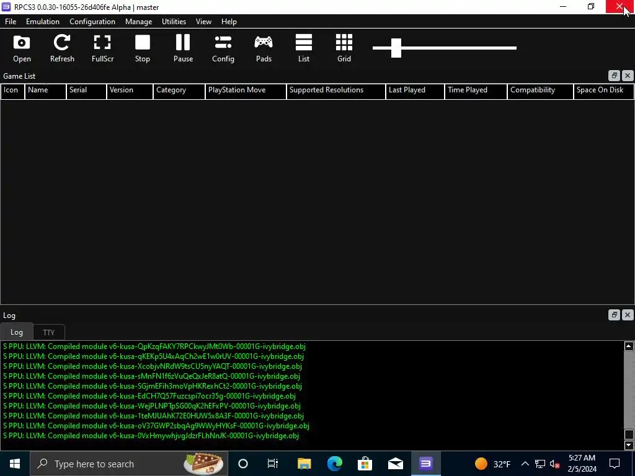The width and height of the screenshot is (635, 476).
Task: Open Cortana from the taskbar
Action: pos(243,464)
